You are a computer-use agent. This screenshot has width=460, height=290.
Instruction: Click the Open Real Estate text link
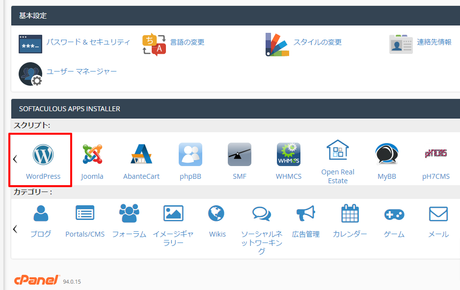click(338, 176)
